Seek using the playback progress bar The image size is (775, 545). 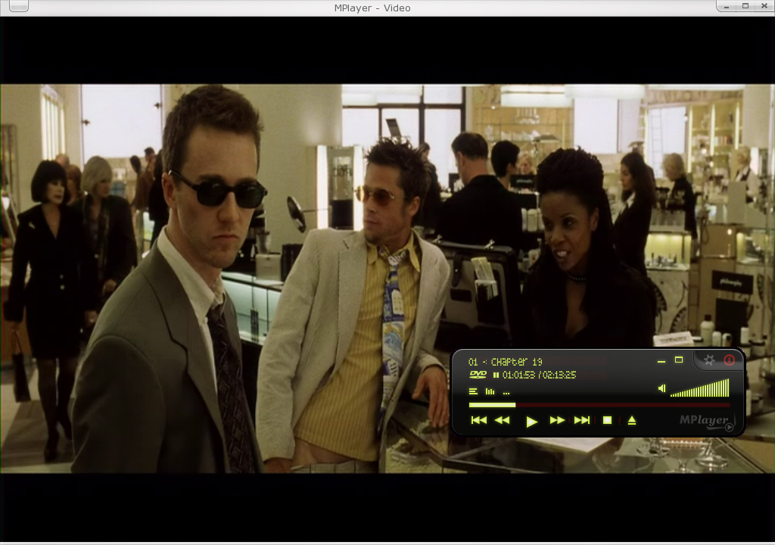point(599,405)
